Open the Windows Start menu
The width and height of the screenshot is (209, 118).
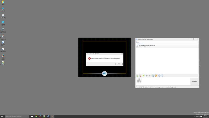tap(2, 116)
